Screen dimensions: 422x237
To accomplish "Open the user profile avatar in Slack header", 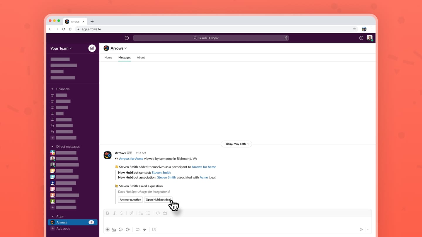I will 370,38.
